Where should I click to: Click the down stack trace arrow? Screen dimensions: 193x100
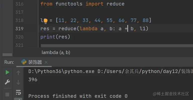(x=18, y=82)
